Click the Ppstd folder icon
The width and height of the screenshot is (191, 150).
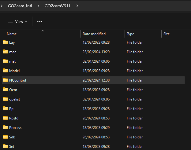pos(6,118)
